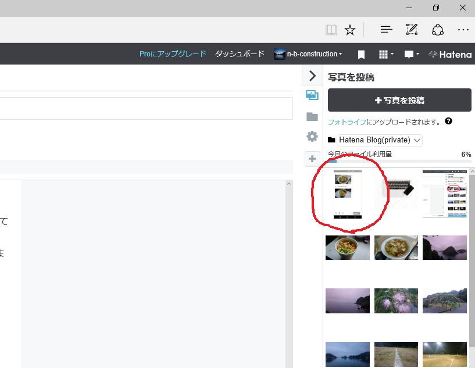The image size is (475, 368).
Task: Click Proにアップグレード link
Action: (173, 54)
